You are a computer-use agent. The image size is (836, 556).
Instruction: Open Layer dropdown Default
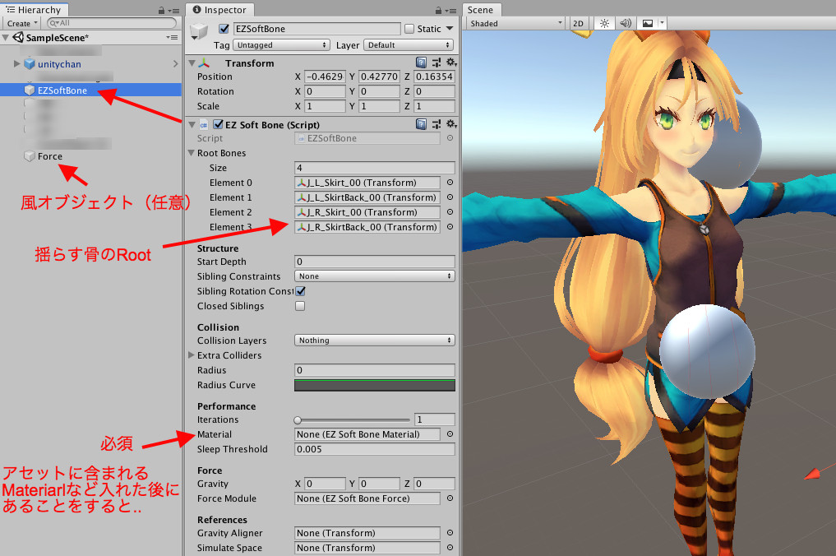pyautogui.click(x=409, y=45)
